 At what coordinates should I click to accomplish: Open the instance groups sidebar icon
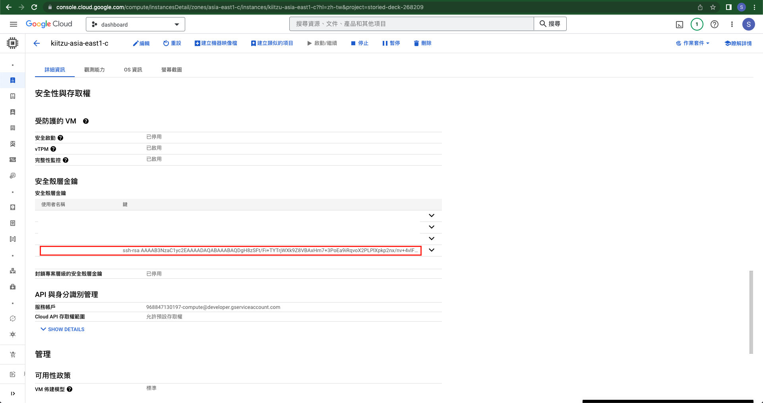13,271
